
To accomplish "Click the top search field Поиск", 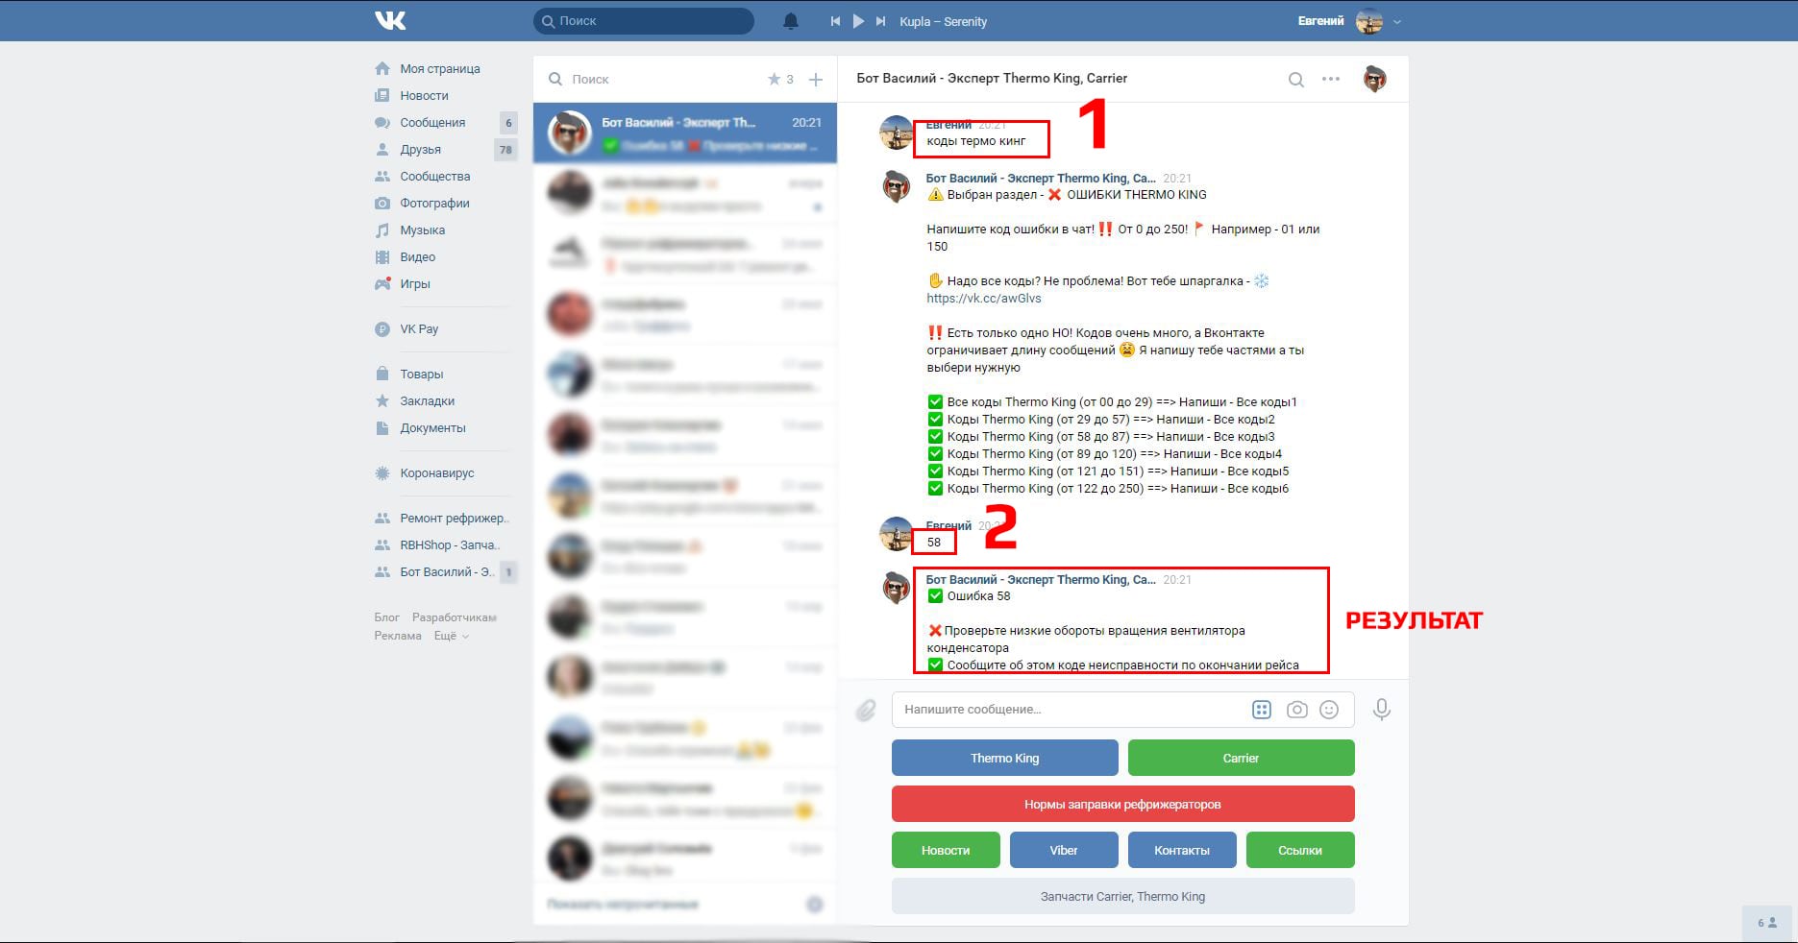I will click(644, 21).
